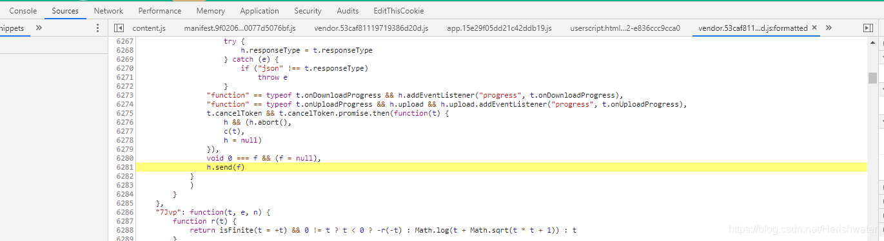Close the vendor.53caf811...d.js:formatted tab
Screen dimensions: 884x241
click(814, 28)
